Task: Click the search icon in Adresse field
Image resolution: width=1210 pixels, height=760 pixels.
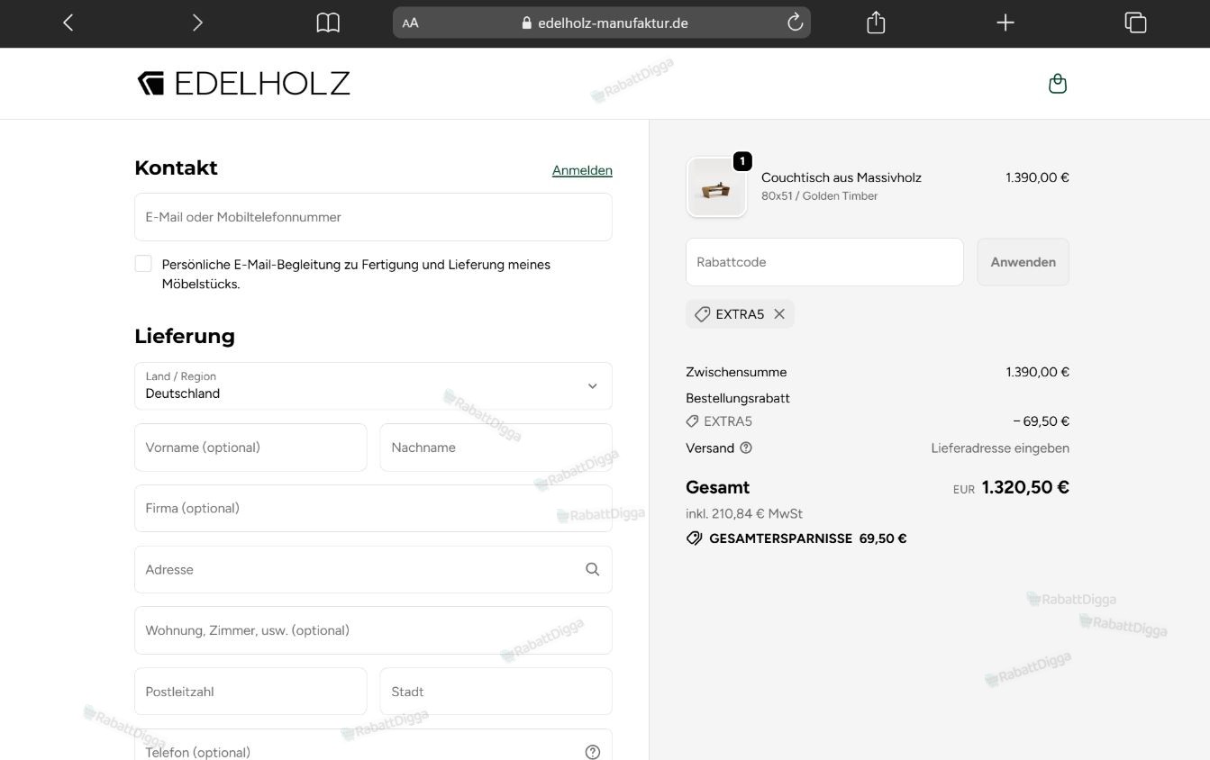Action: coord(592,569)
